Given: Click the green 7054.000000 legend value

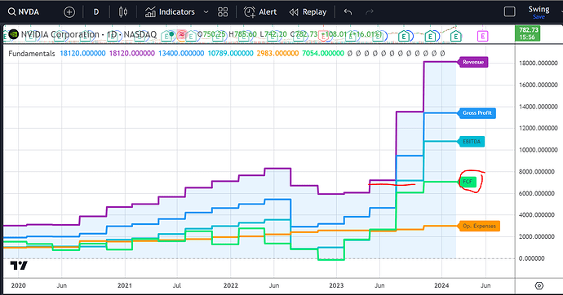Looking at the screenshot, I should pos(323,54).
